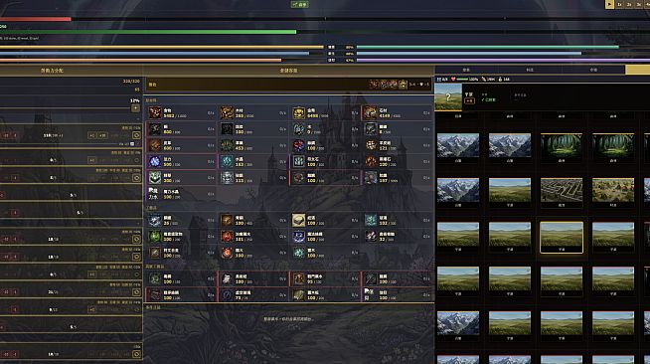650x364 pixels.
Task: Click the plus button under 32% value
Action: (135, 108)
